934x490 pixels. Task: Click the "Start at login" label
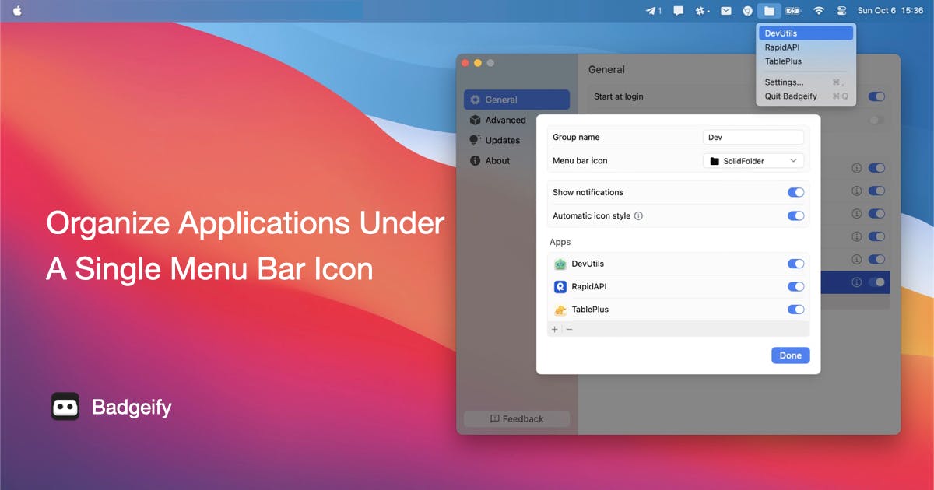click(x=618, y=96)
